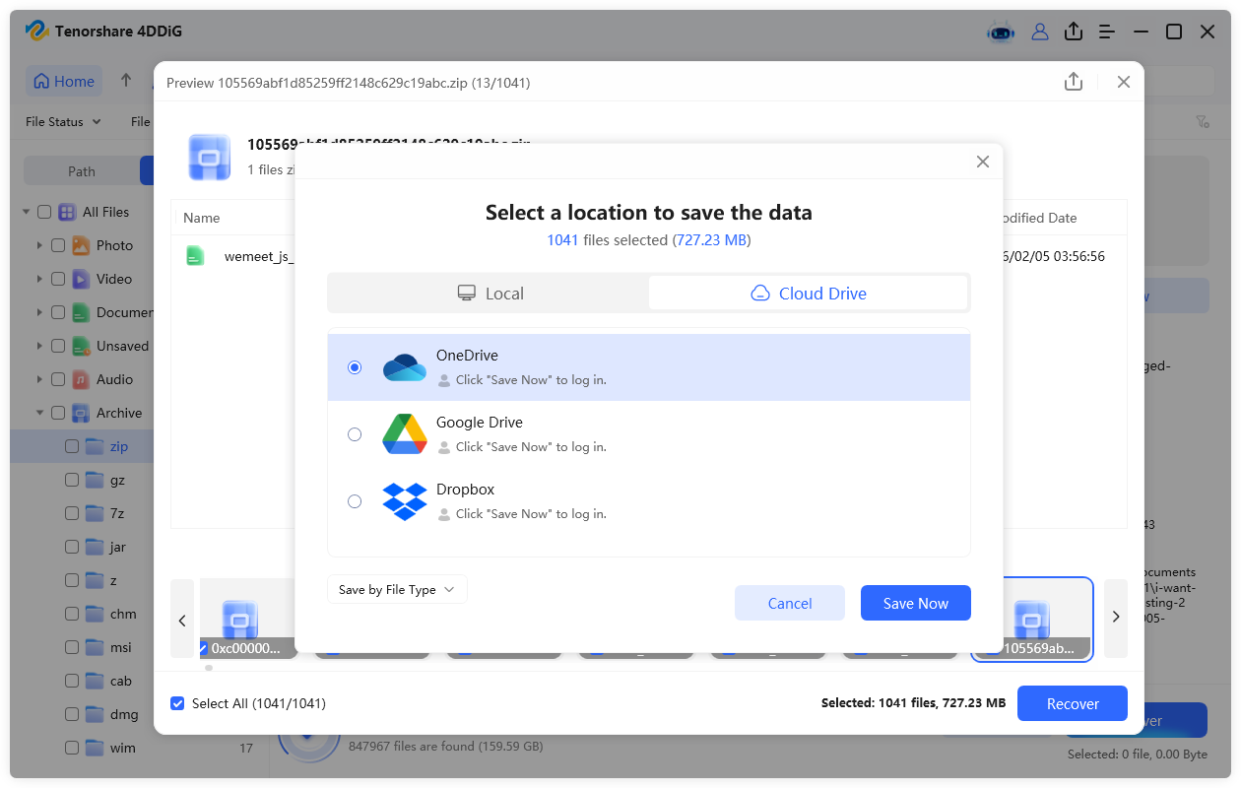The image size is (1241, 788).
Task: Toggle the gz folder checkbox
Action: click(x=72, y=480)
